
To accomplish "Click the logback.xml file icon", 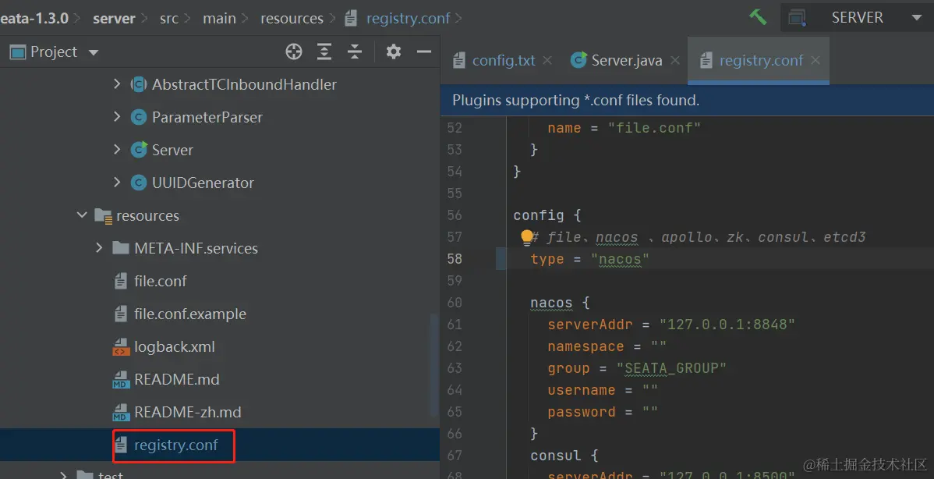I will point(121,346).
